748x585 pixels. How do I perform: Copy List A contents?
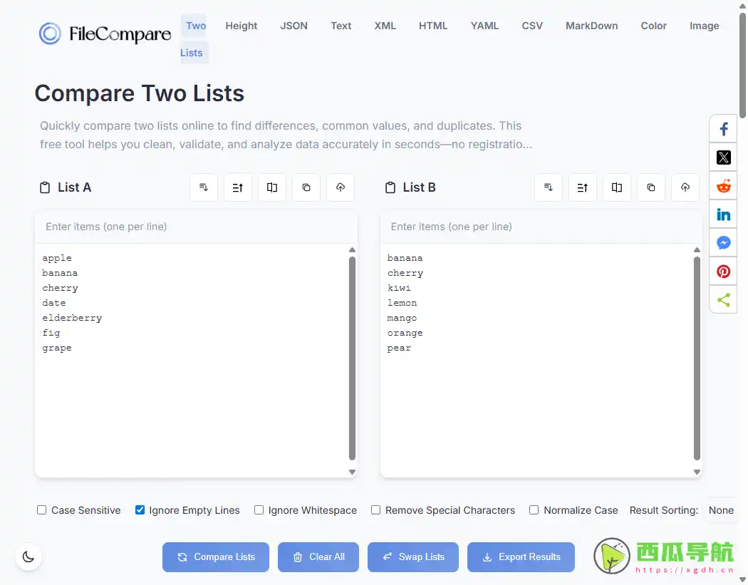pos(306,187)
